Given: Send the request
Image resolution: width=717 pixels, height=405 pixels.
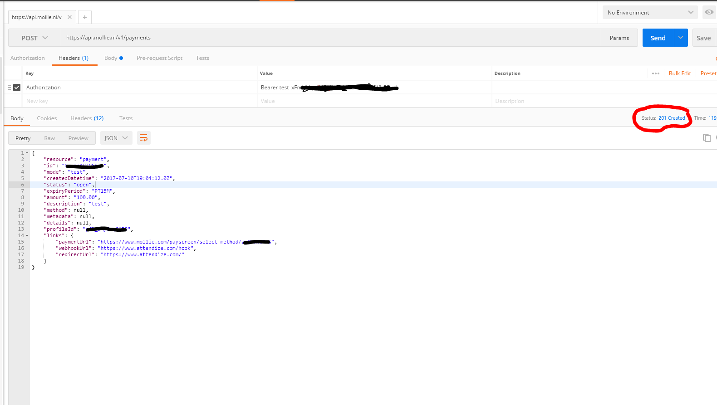Looking at the screenshot, I should (x=658, y=38).
